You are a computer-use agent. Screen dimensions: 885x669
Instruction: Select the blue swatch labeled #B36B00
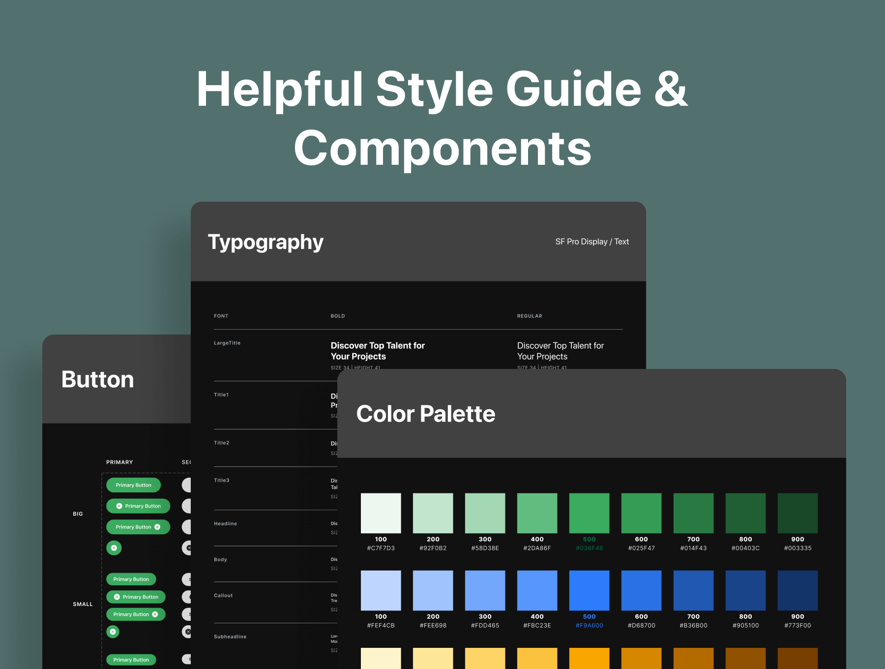(694, 590)
